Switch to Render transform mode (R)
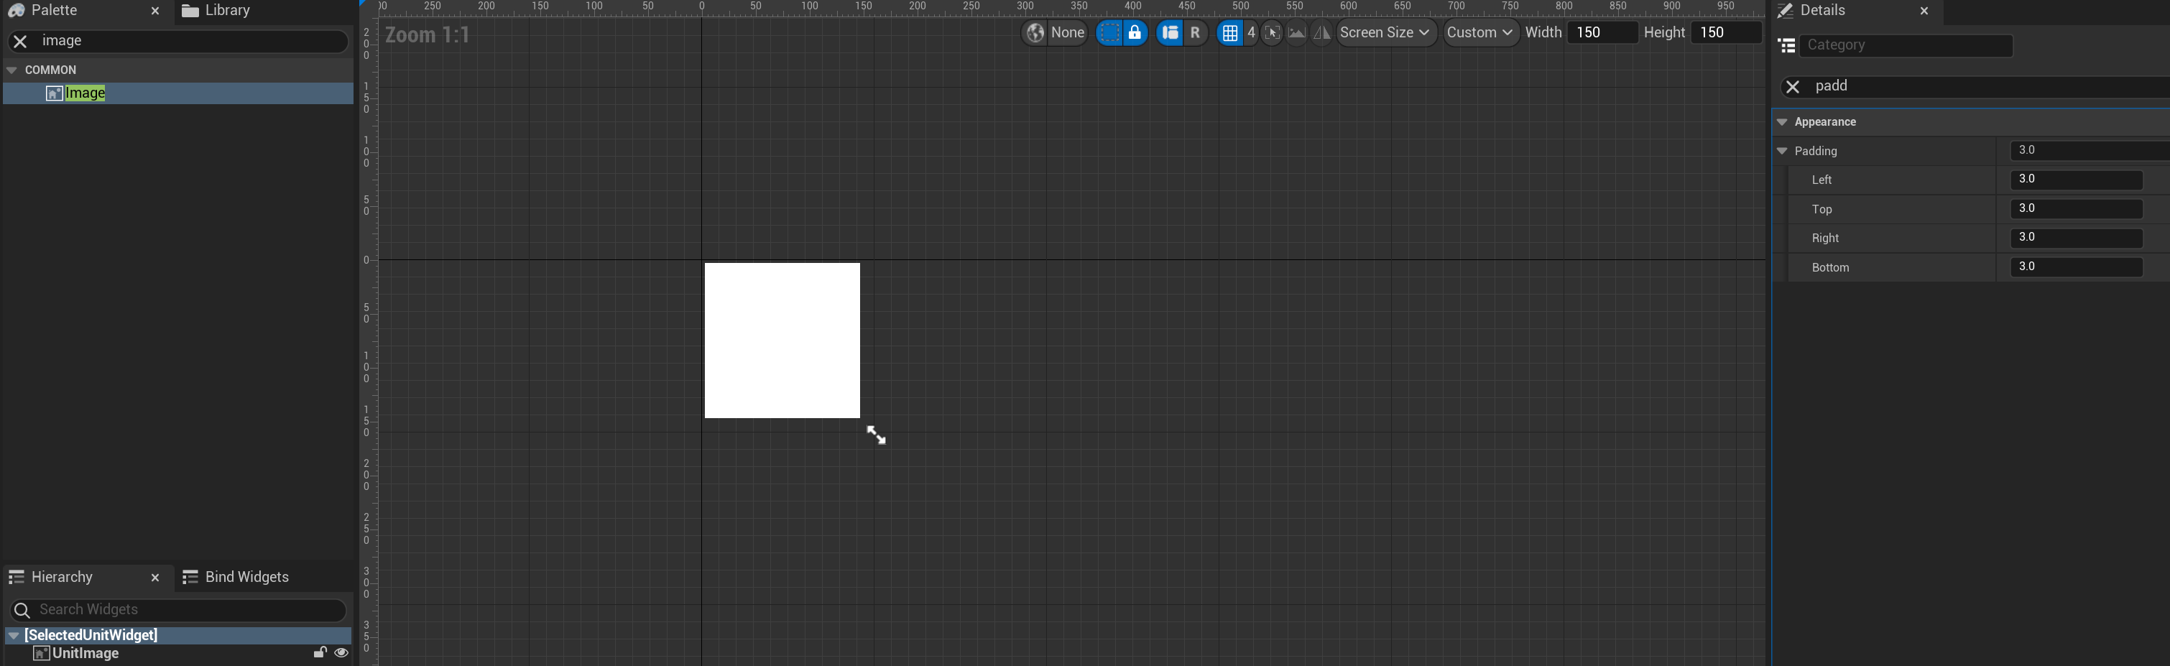 (1194, 33)
